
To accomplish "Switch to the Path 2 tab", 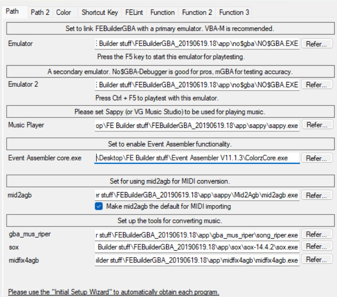I will 40,12.
